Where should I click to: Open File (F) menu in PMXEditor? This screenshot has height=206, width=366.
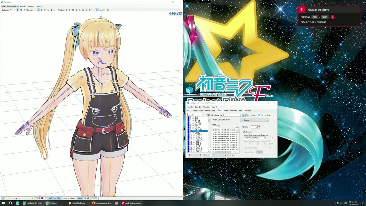tap(190, 107)
